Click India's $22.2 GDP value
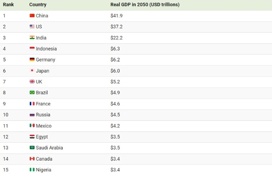The image size is (272, 175). pos(116,38)
